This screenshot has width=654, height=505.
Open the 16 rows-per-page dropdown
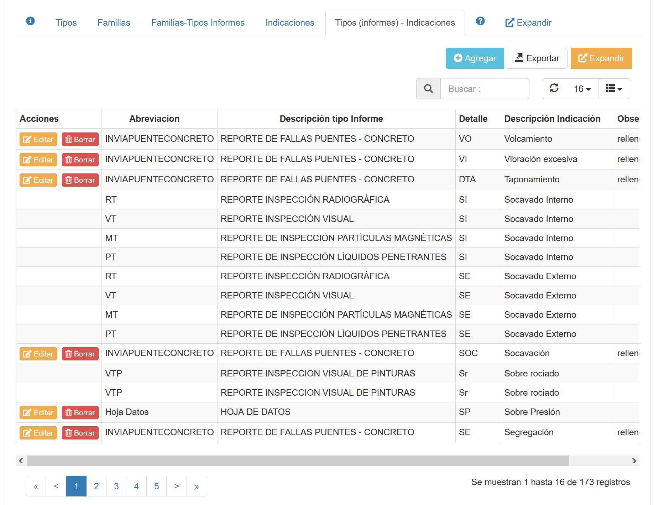(582, 89)
